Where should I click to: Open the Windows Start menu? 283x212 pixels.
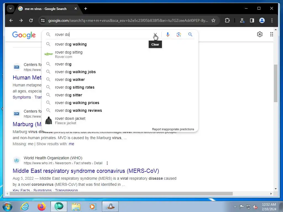click(x=7, y=206)
